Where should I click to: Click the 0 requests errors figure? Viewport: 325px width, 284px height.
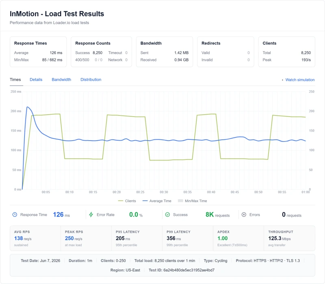(x=292, y=215)
